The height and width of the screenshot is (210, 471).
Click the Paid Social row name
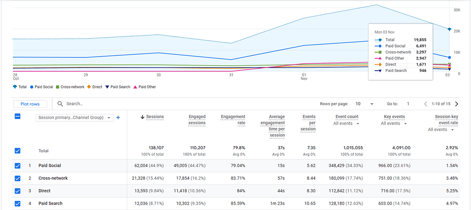point(50,165)
